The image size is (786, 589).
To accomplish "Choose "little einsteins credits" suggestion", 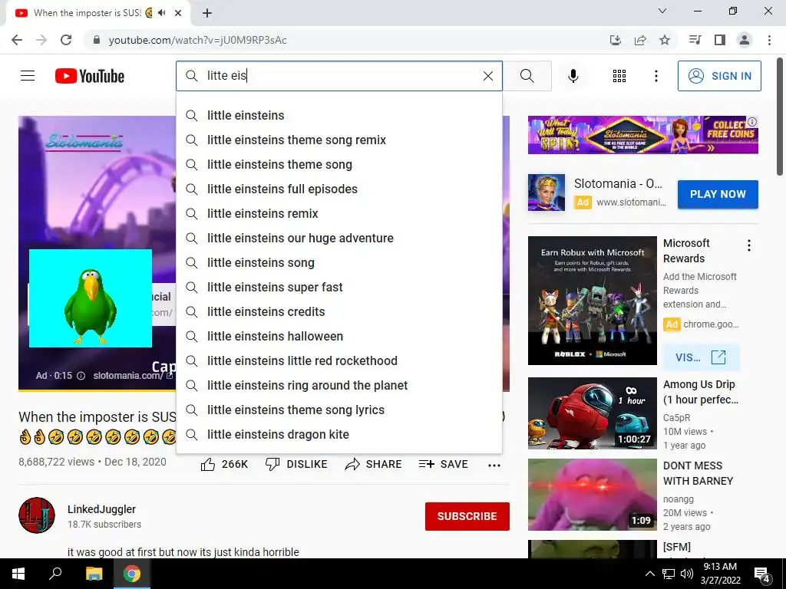I will pos(339,311).
